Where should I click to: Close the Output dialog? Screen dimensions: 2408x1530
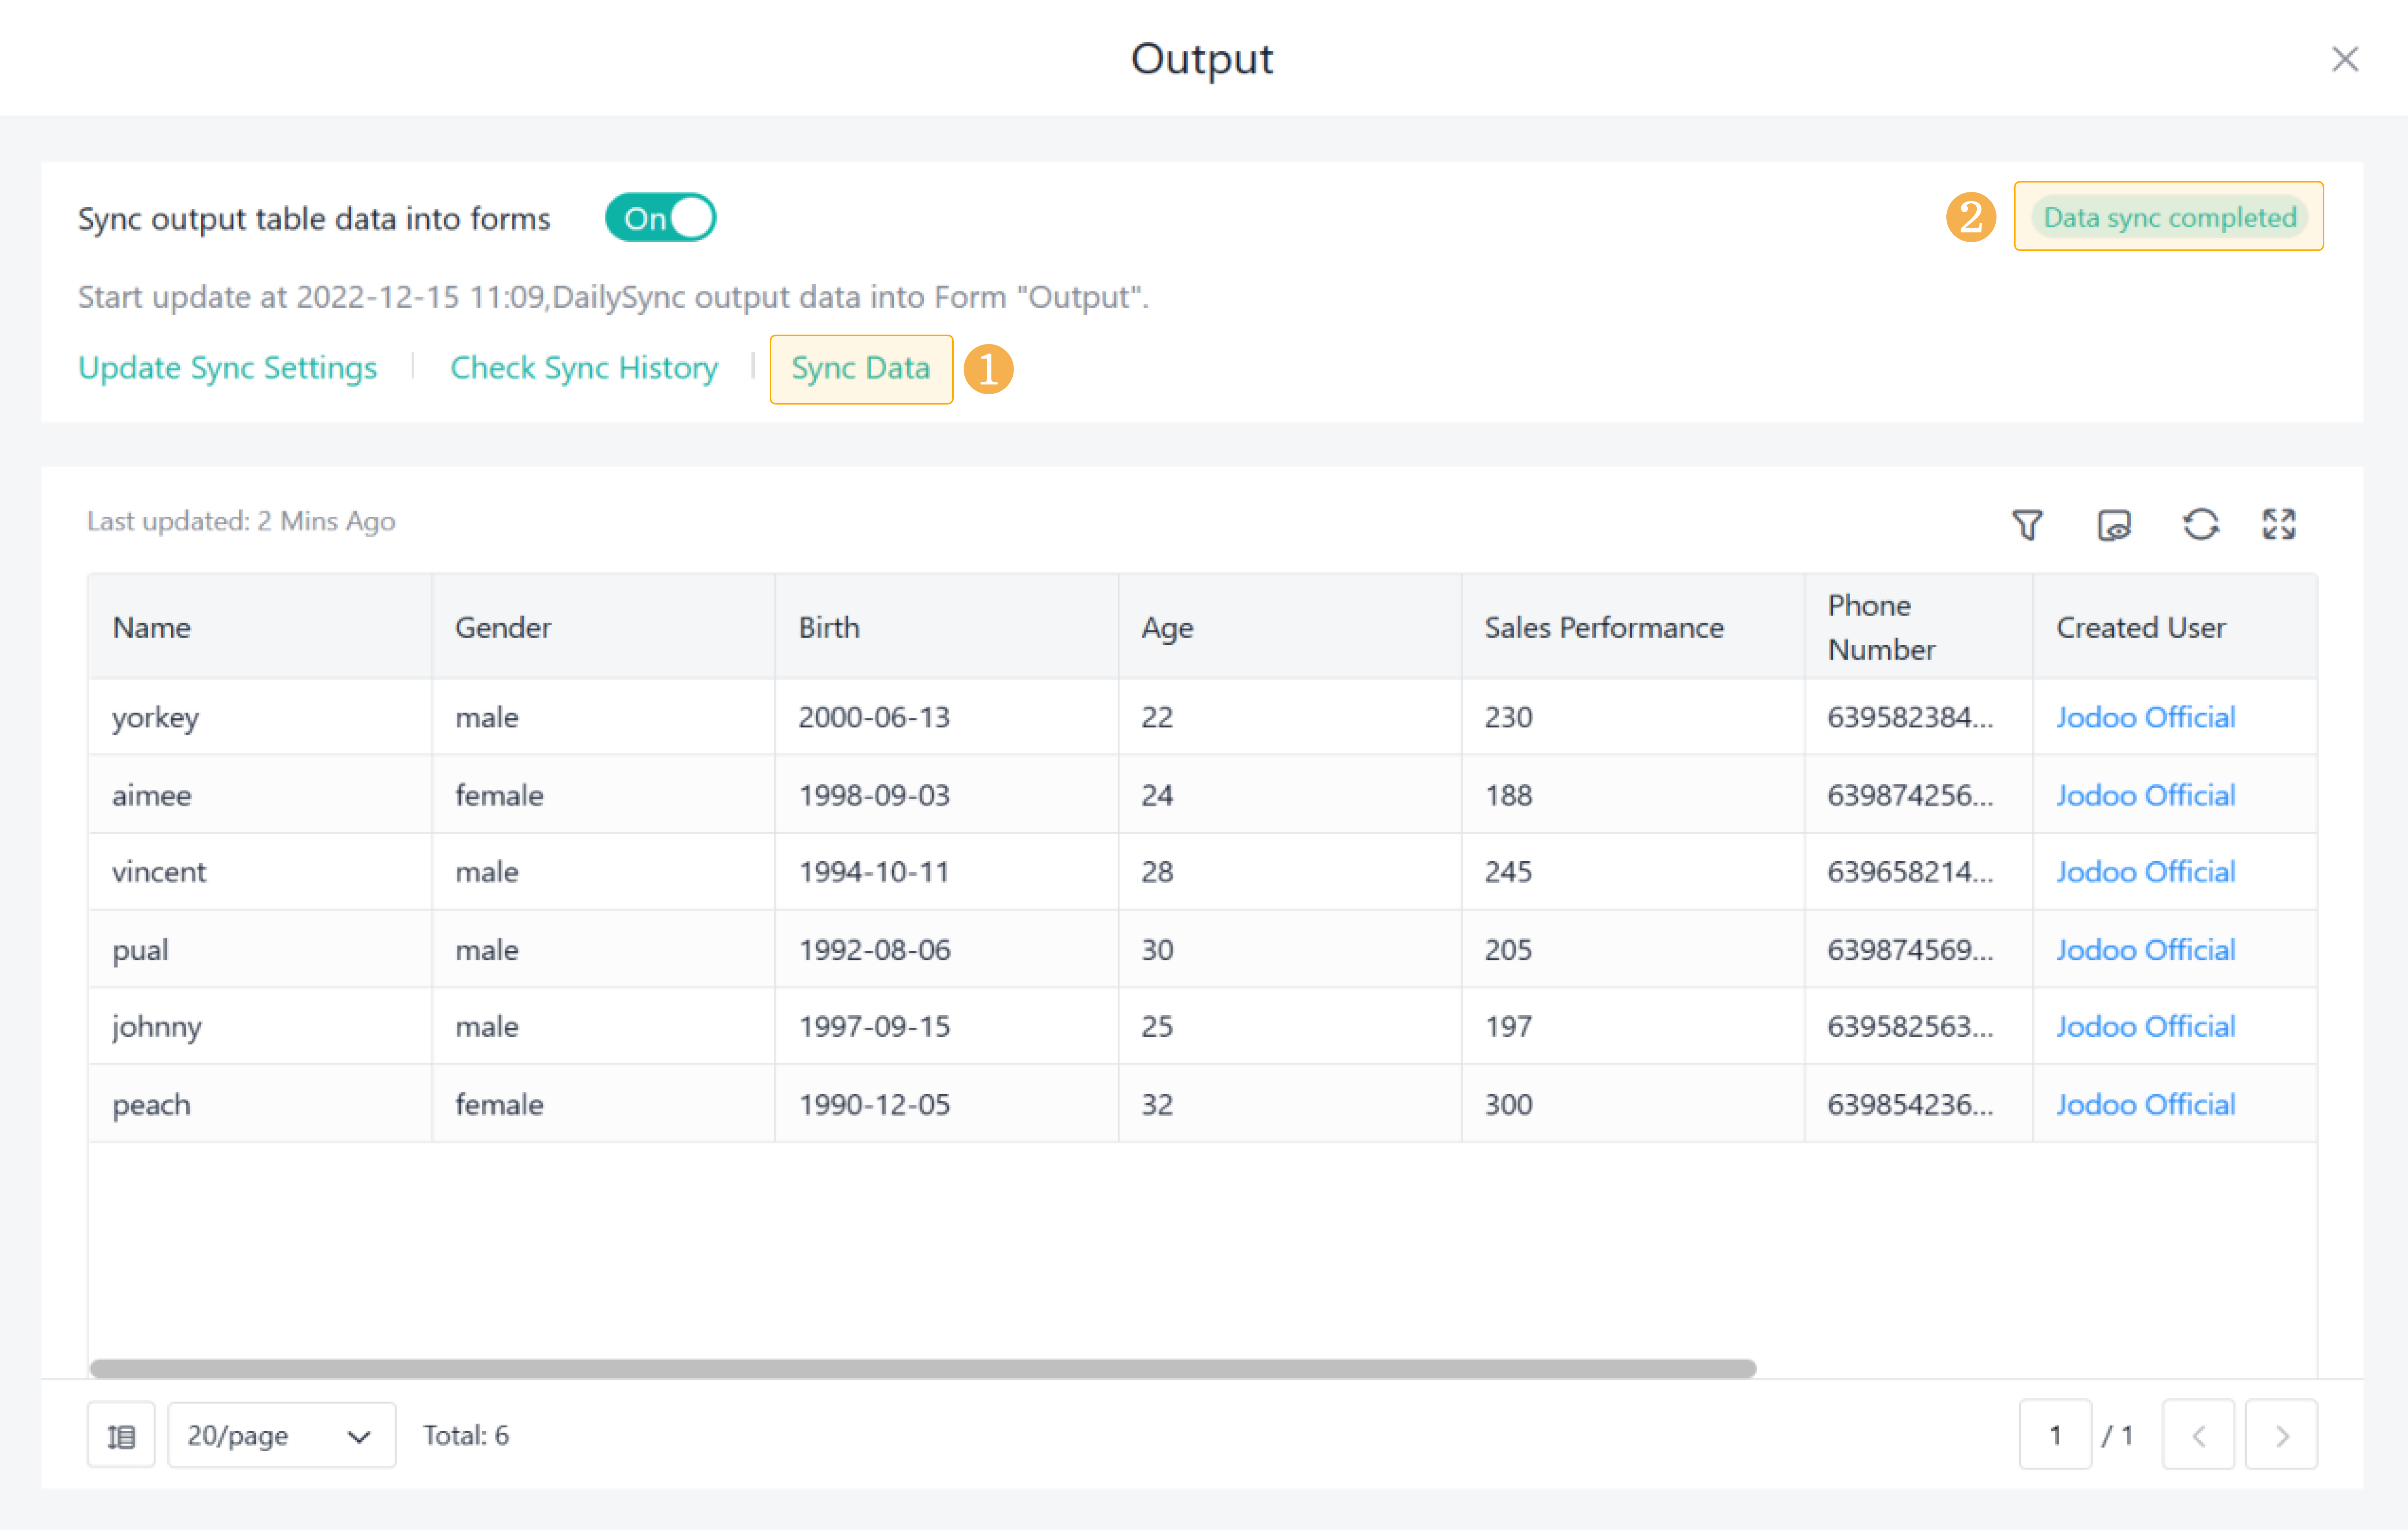pyautogui.click(x=2344, y=59)
